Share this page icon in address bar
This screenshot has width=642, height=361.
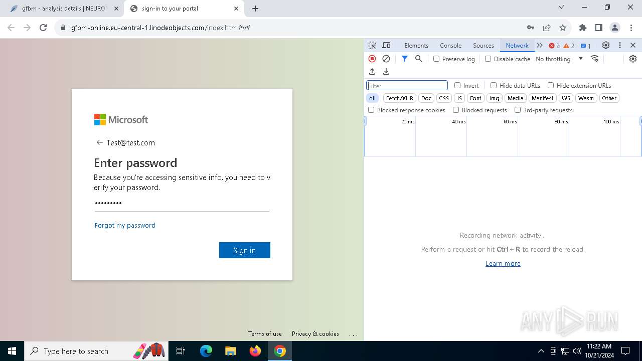pos(547,28)
